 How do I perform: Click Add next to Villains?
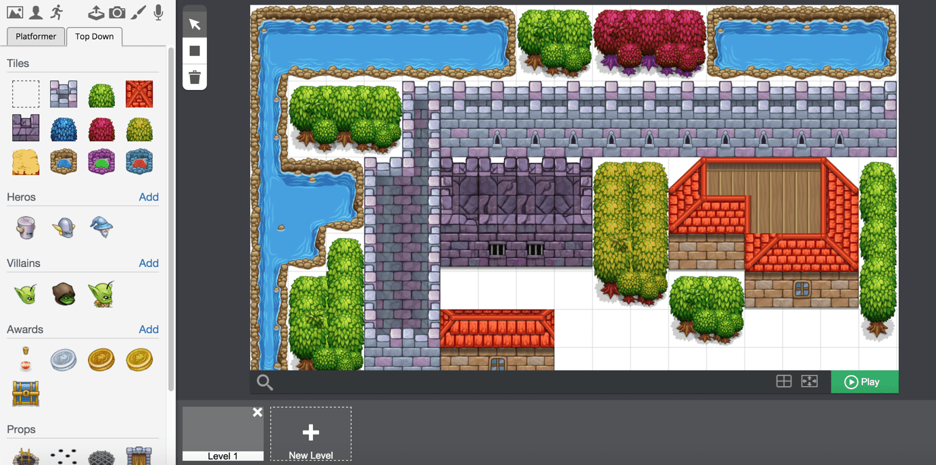click(149, 264)
